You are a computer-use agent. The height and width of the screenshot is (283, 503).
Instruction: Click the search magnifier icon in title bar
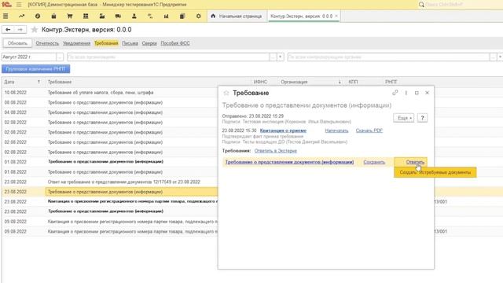pyautogui.click(x=421, y=5)
